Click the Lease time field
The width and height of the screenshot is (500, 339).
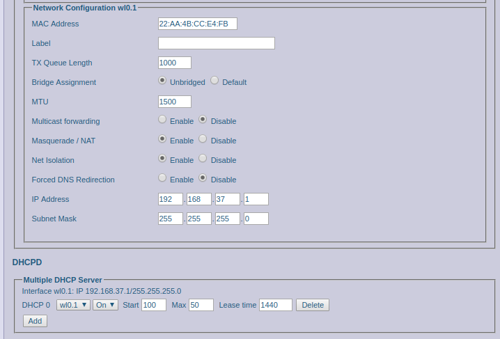pos(275,305)
